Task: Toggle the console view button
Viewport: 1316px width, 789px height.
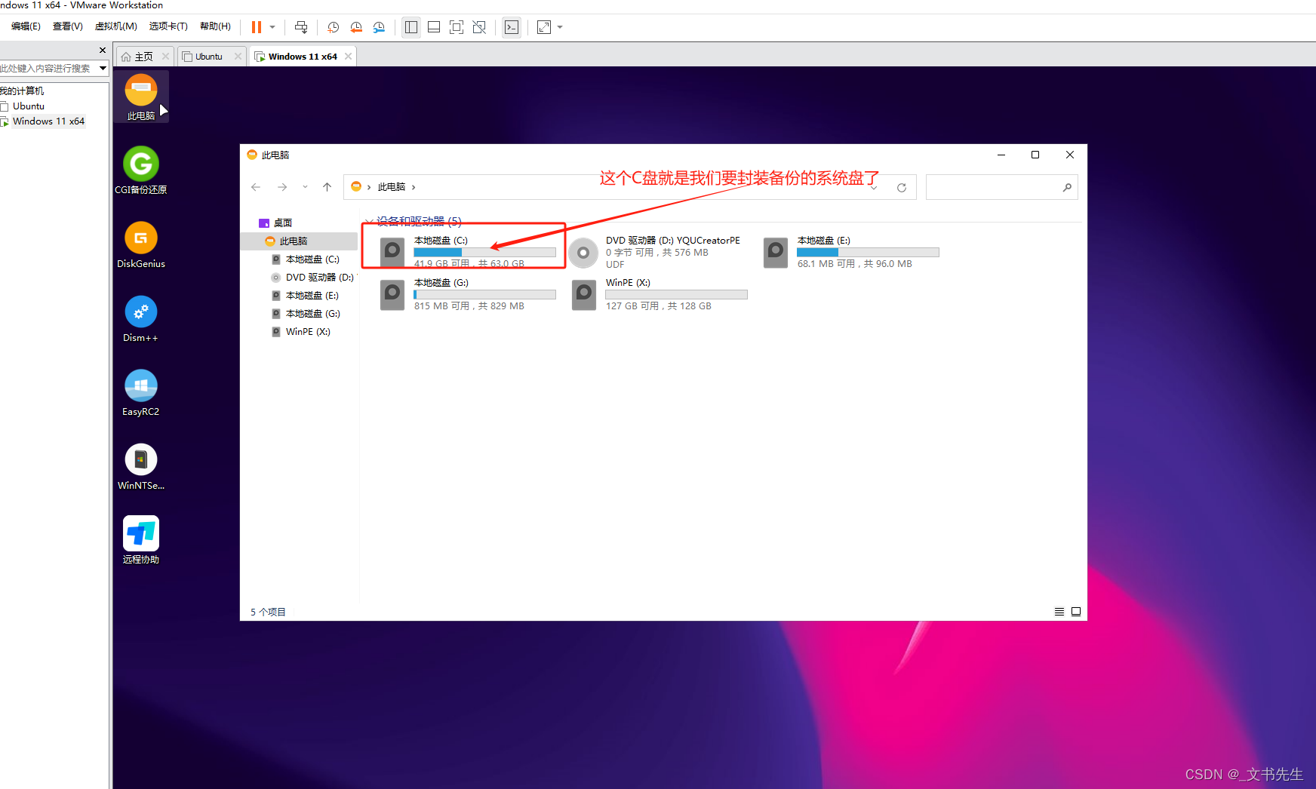Action: 512,27
